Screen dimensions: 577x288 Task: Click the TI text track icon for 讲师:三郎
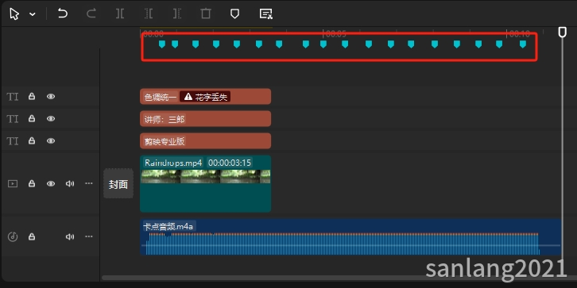point(13,119)
